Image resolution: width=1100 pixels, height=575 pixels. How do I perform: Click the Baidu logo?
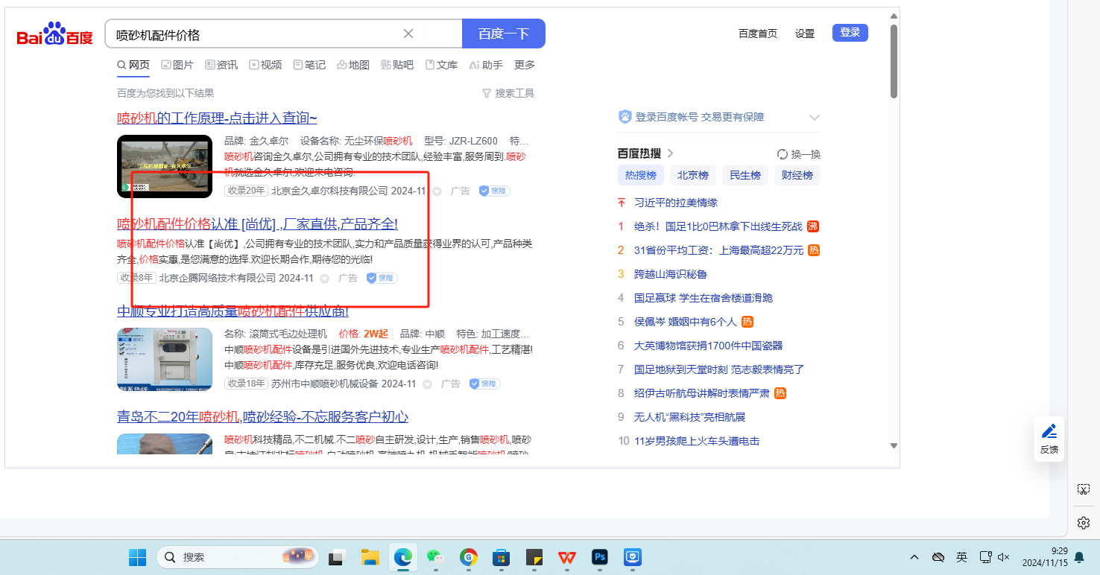(54, 34)
